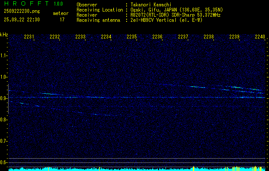Jump to the 2233 time marker
The width and height of the screenshot is (269, 171).
coord(80,37)
